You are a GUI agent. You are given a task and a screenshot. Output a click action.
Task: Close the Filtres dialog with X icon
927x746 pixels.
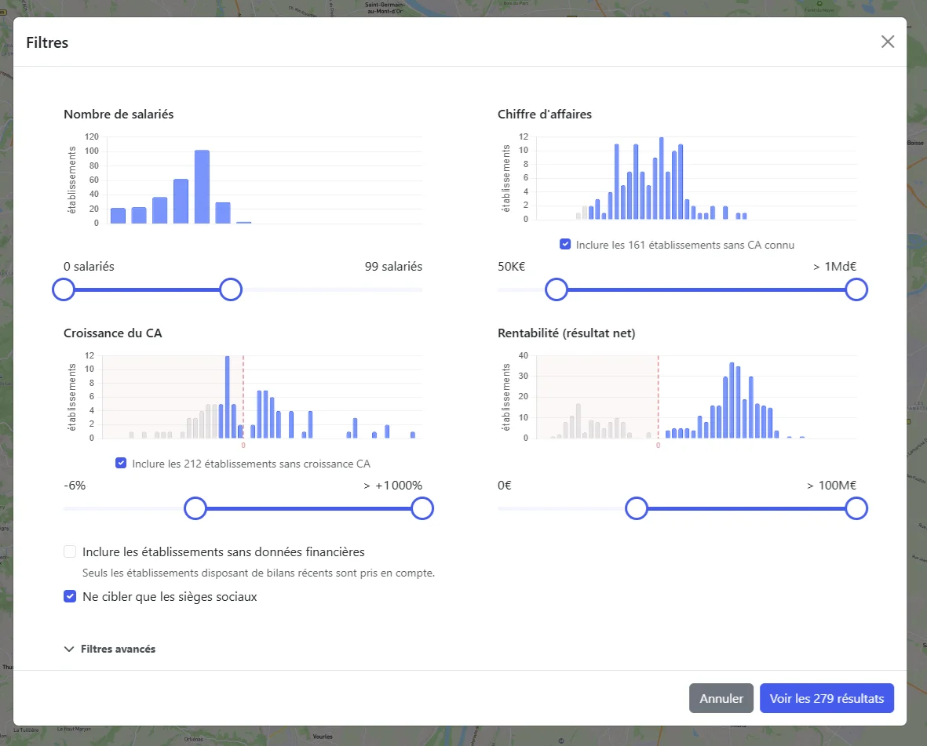(x=887, y=42)
